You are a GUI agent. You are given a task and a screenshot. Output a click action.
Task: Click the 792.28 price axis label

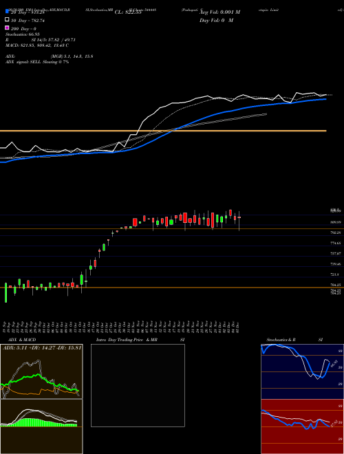coord(336,233)
